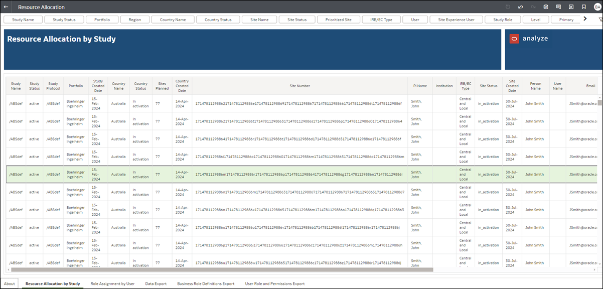Click the export icon
This screenshot has height=289, width=603.
[x=571, y=7]
